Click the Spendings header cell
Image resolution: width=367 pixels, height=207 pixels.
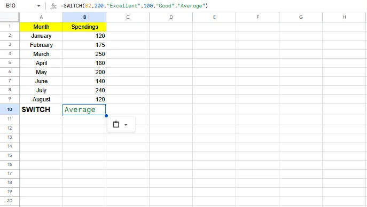(84, 27)
